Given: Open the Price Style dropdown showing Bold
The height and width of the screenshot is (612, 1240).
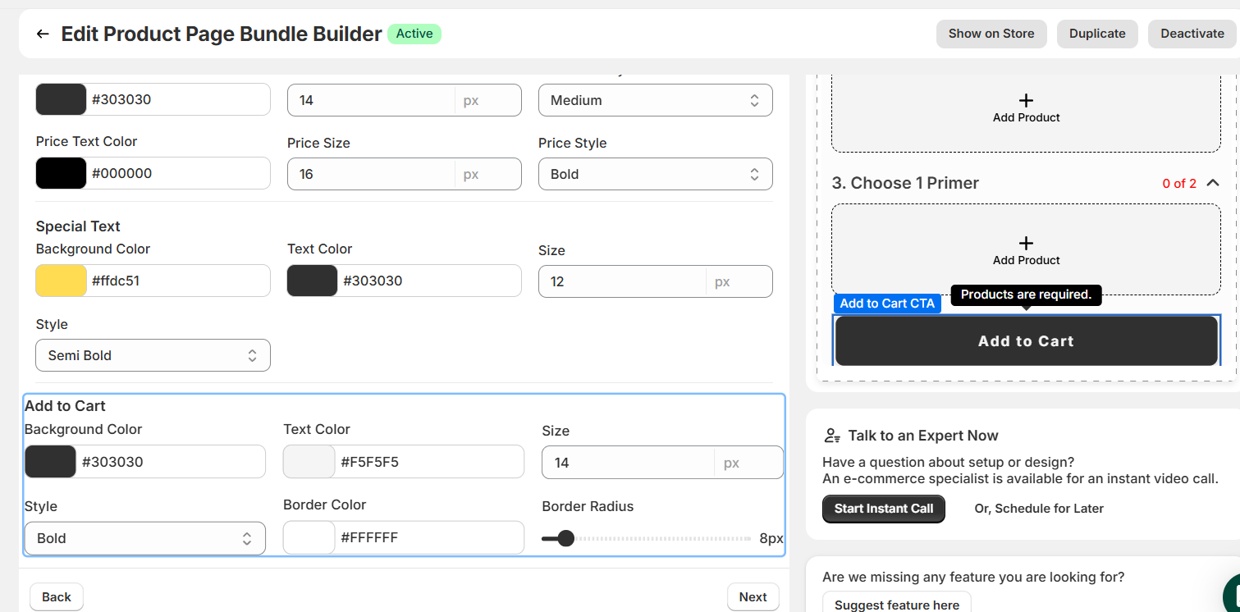Looking at the screenshot, I should (x=655, y=174).
